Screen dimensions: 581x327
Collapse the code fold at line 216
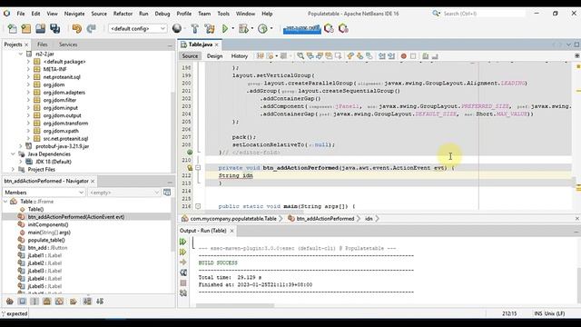point(198,206)
